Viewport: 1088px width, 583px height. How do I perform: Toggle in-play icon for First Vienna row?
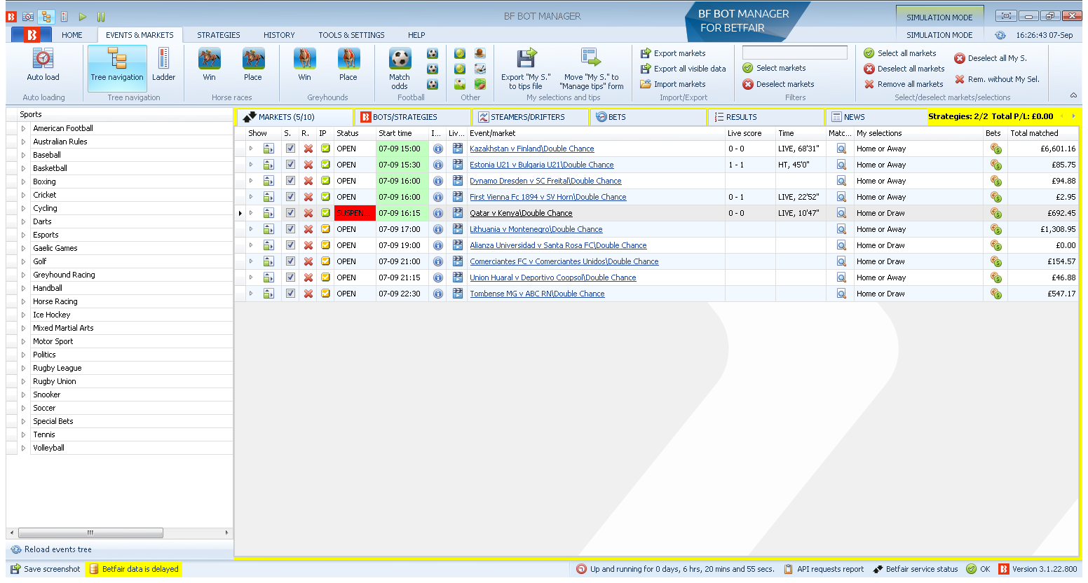(x=325, y=197)
